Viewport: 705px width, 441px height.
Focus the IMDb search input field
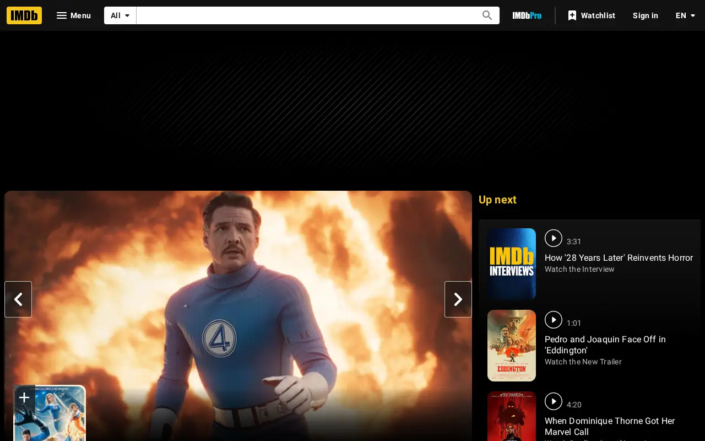306,15
